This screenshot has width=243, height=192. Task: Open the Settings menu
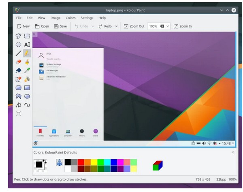87,18
